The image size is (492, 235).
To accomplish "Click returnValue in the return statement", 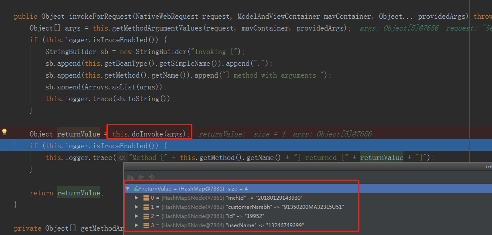I will click(79, 193).
